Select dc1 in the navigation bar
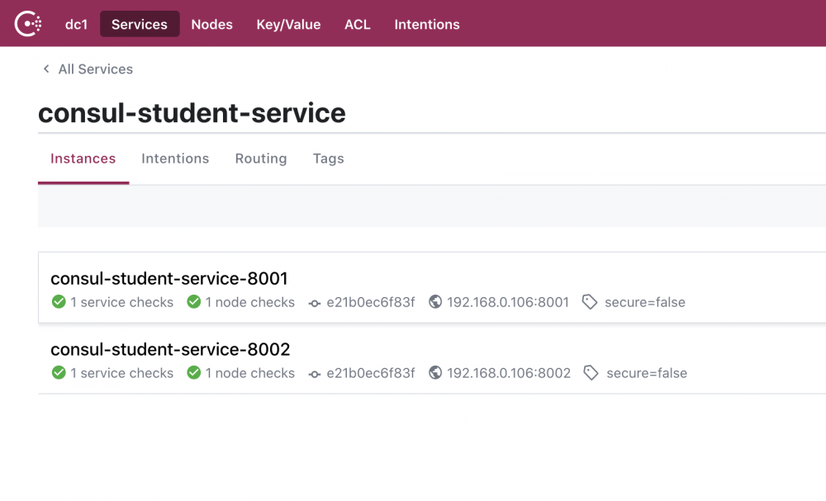 (x=76, y=24)
